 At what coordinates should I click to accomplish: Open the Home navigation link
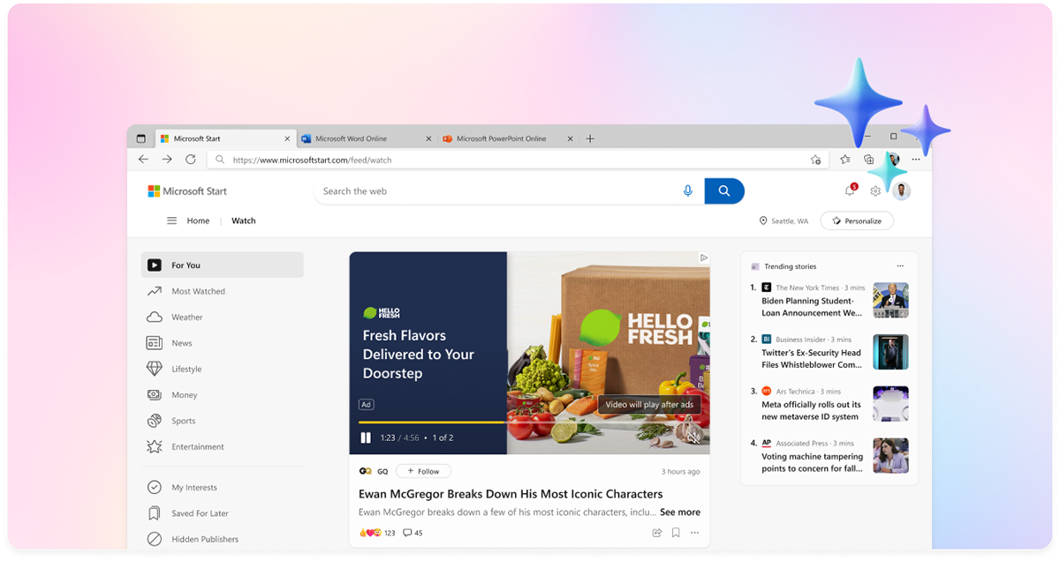(x=198, y=221)
